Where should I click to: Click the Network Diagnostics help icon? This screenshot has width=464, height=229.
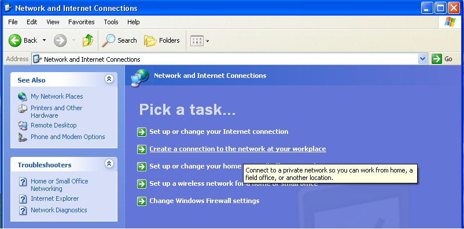click(x=23, y=211)
